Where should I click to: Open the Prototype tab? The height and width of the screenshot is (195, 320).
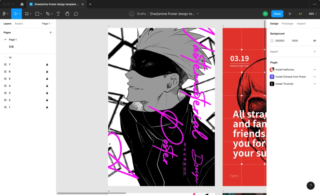(x=287, y=23)
